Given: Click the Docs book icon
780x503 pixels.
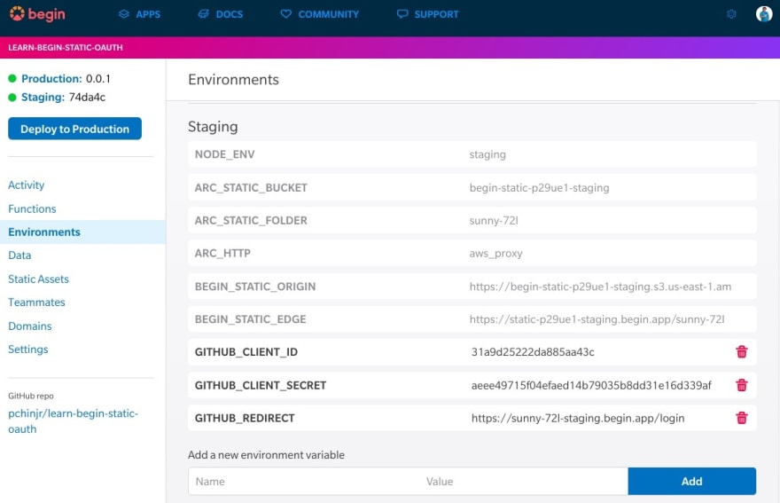Looking at the screenshot, I should click(204, 14).
